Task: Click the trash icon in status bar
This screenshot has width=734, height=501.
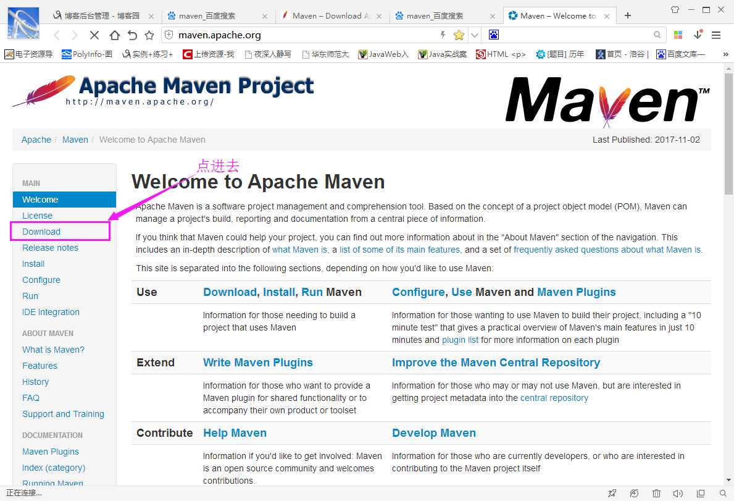Action: coord(656,493)
